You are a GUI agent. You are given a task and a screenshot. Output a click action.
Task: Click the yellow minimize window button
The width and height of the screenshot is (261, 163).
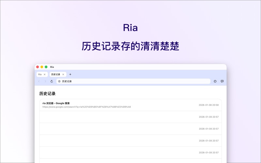(x=42, y=67)
